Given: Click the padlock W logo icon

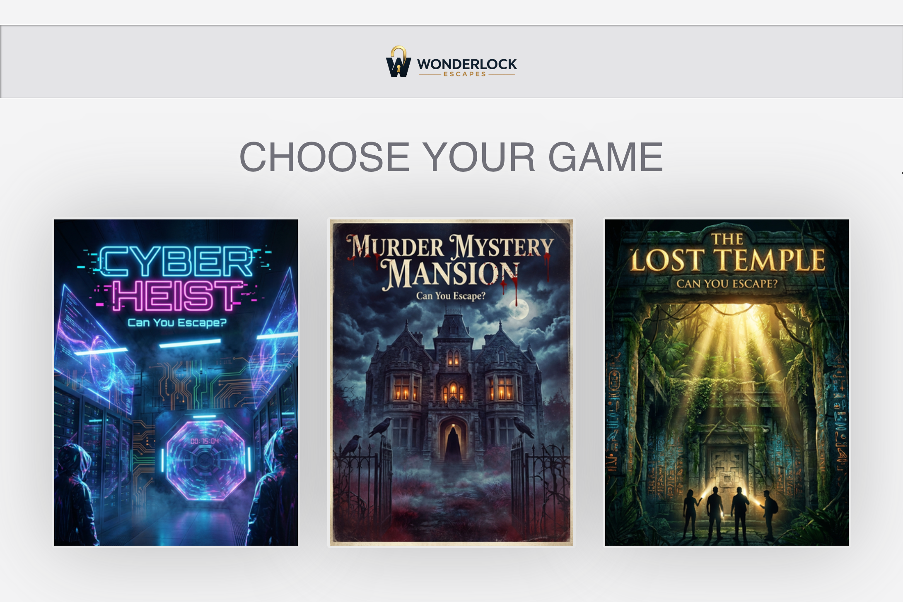Looking at the screenshot, I should point(398,62).
